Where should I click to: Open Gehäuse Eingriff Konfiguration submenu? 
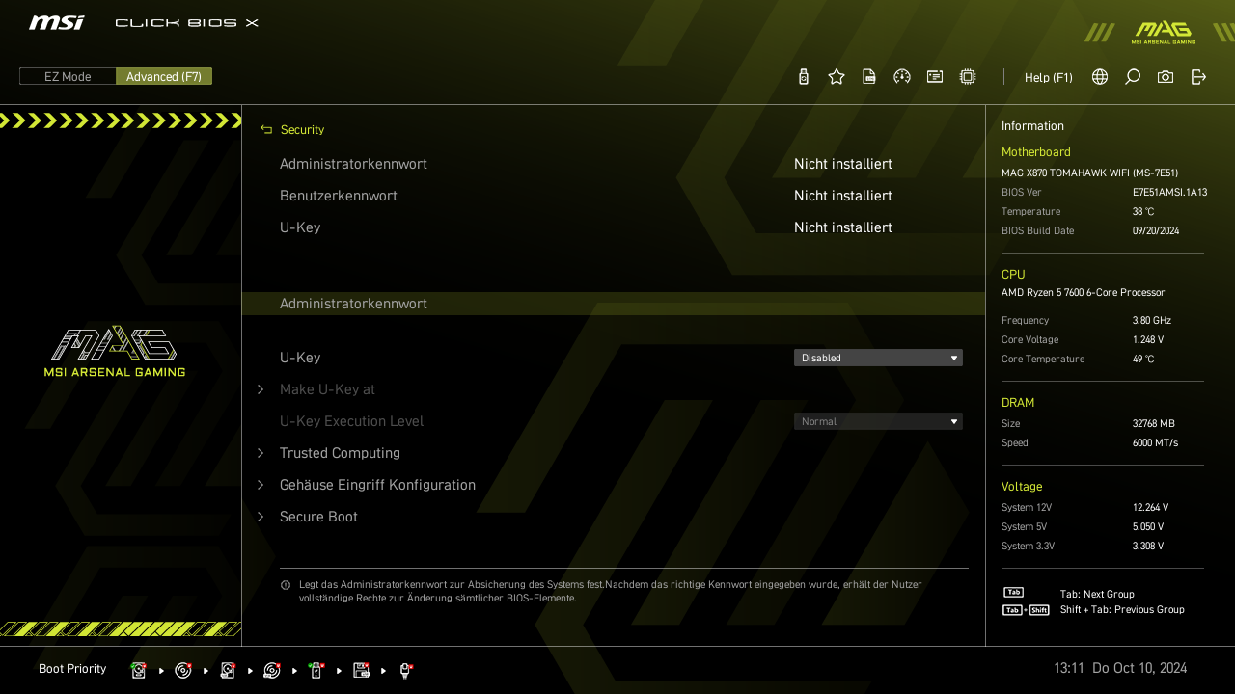coord(377,485)
